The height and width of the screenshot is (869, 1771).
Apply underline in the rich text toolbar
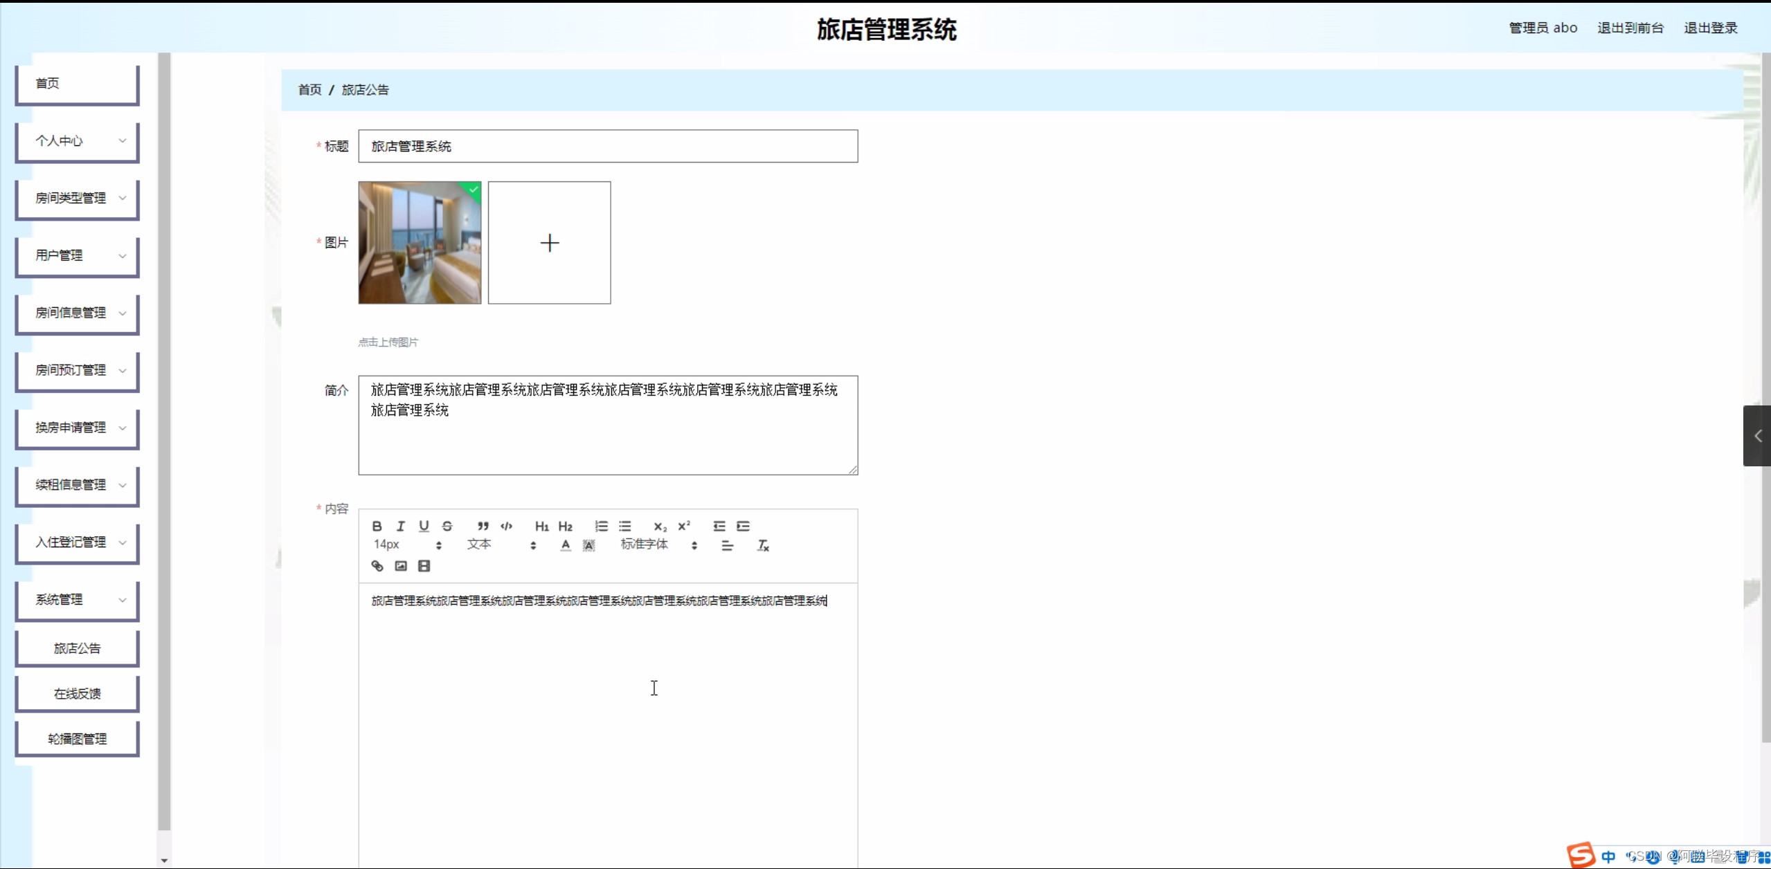424,526
